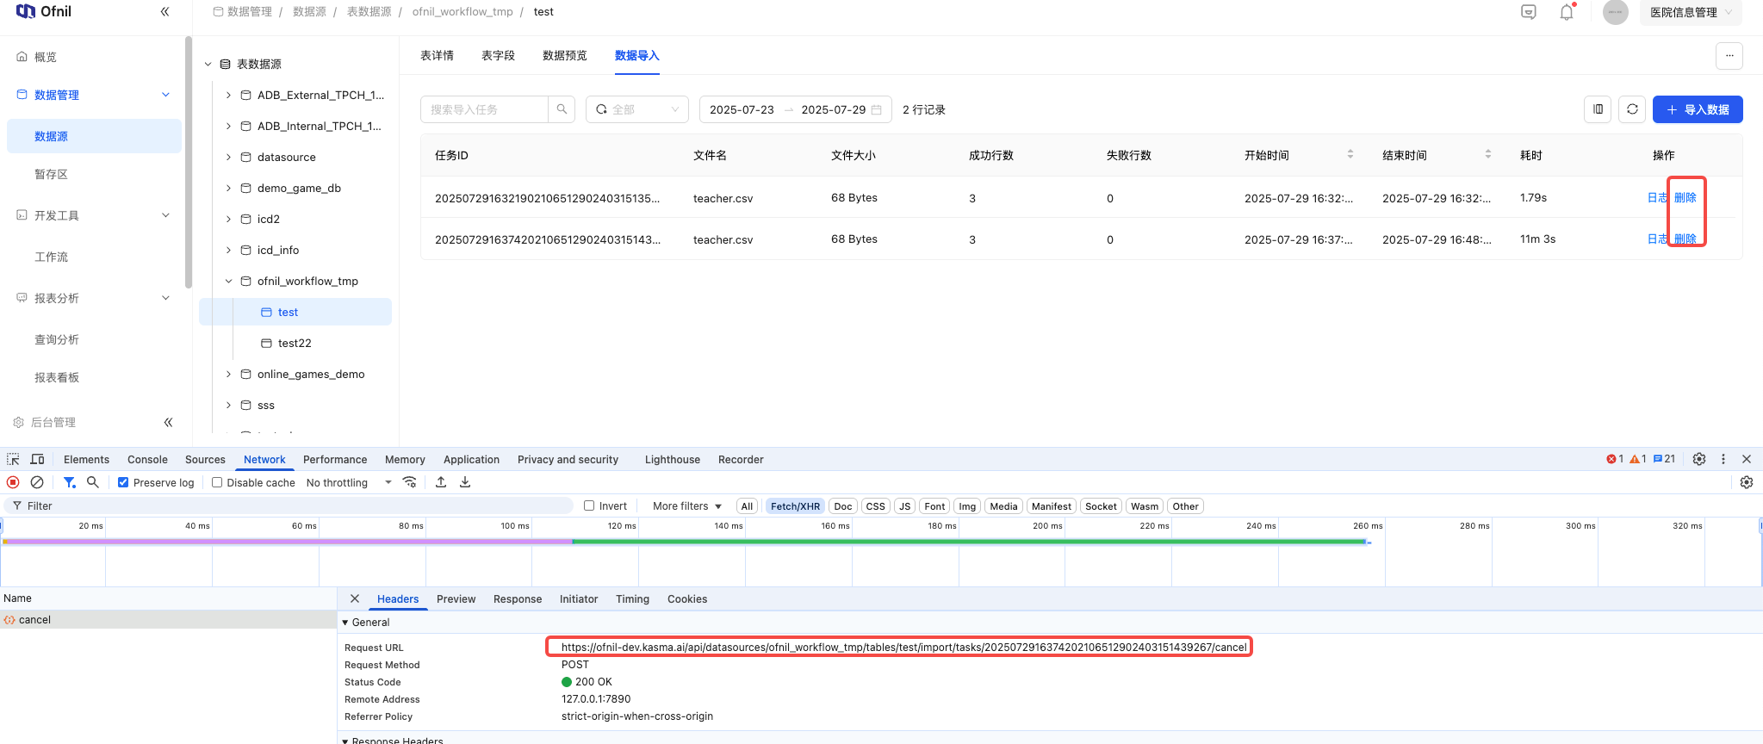
Task: Collapse the left sidebar using the double-chevron icon
Action: 165,12
